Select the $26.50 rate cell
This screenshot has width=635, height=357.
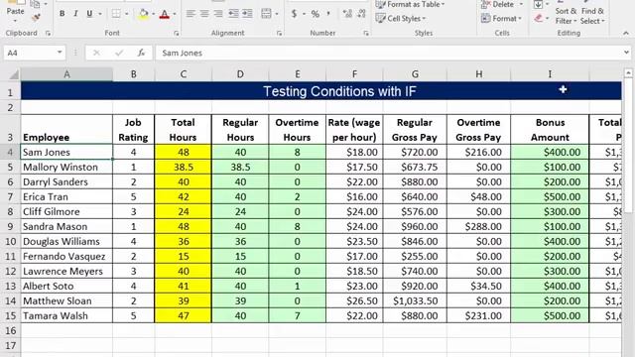click(354, 301)
